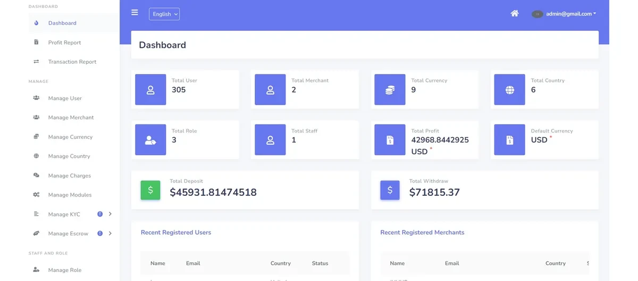Expand the Manage Escrow submenu

coord(110,233)
